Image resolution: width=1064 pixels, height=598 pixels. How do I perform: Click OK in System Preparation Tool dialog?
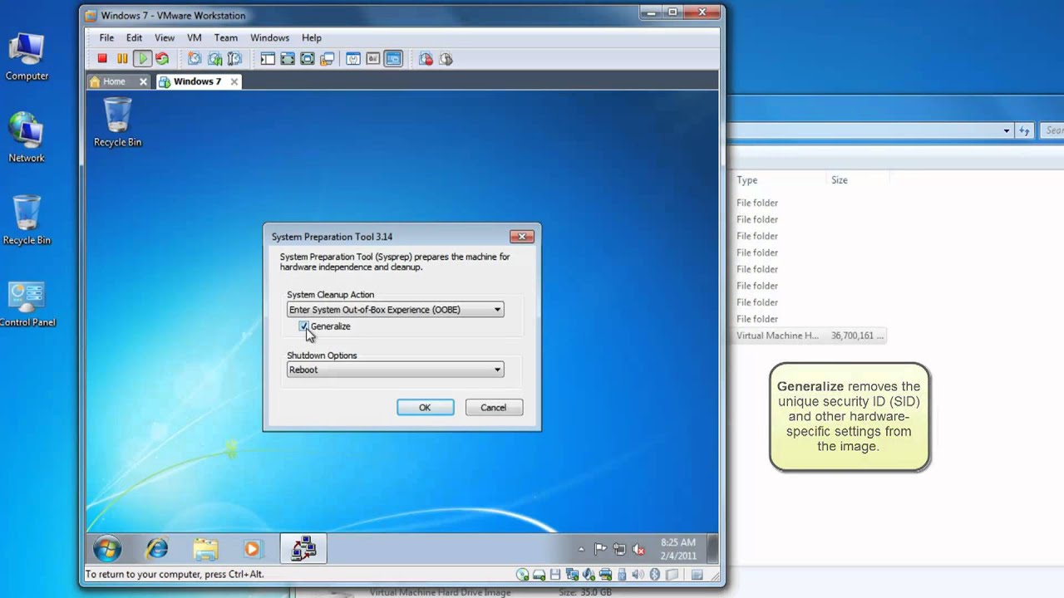pos(425,407)
